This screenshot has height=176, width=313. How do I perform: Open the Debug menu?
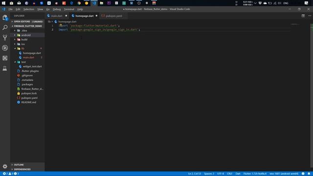[57, 9]
